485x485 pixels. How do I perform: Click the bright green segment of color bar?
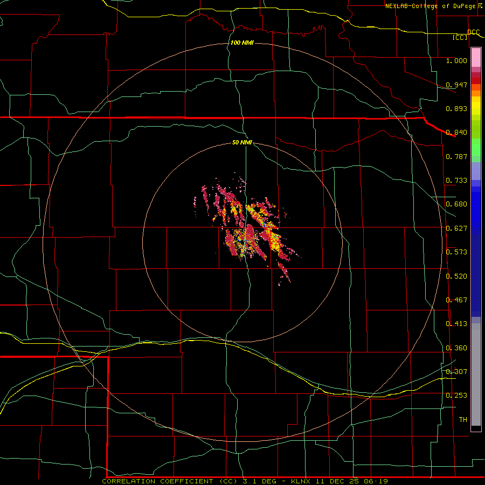point(476,147)
